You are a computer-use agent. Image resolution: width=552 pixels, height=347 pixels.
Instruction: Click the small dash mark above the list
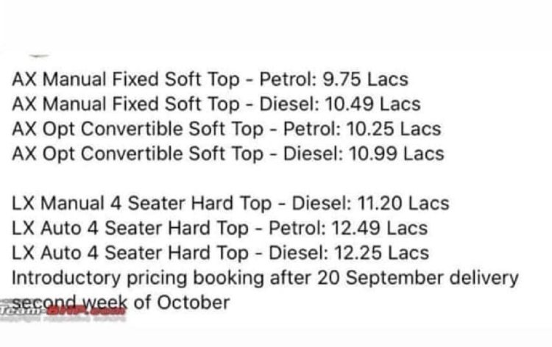[39, 56]
